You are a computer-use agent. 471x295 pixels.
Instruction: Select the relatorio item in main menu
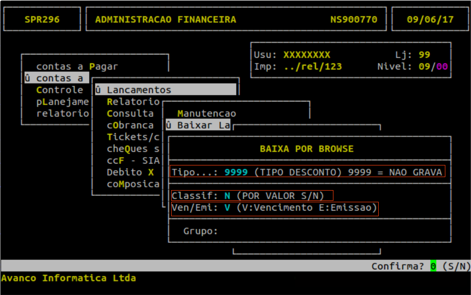coord(62,113)
